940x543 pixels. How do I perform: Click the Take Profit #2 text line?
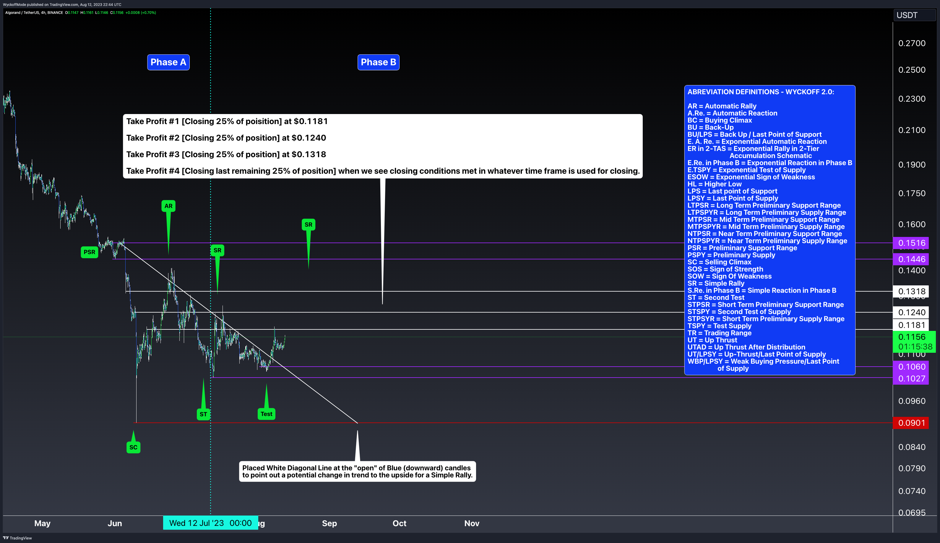point(226,138)
